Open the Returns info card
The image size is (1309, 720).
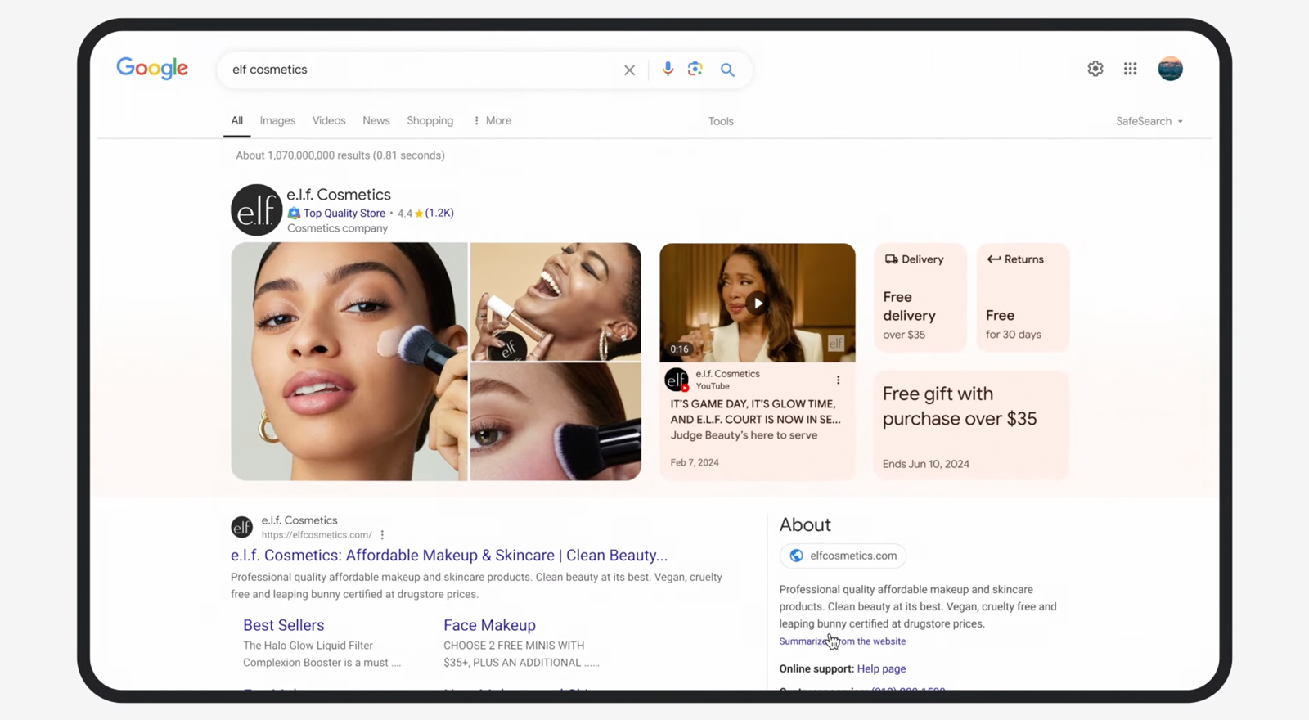(1023, 298)
